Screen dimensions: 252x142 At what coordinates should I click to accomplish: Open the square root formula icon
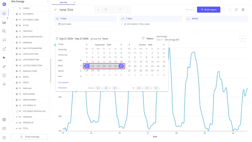pyautogui.click(x=4, y=40)
